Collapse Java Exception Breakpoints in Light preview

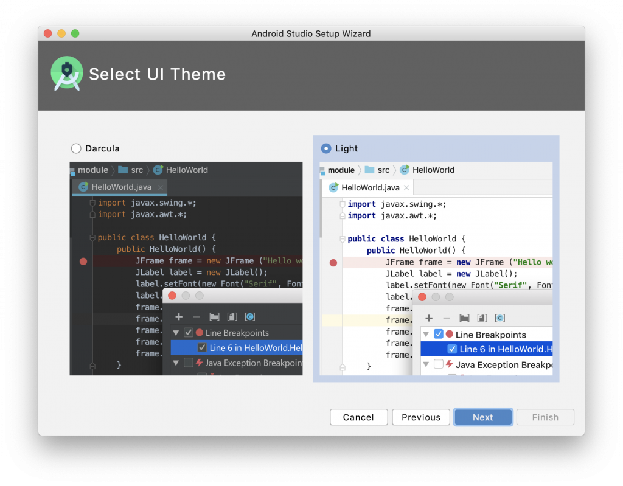[x=426, y=364]
